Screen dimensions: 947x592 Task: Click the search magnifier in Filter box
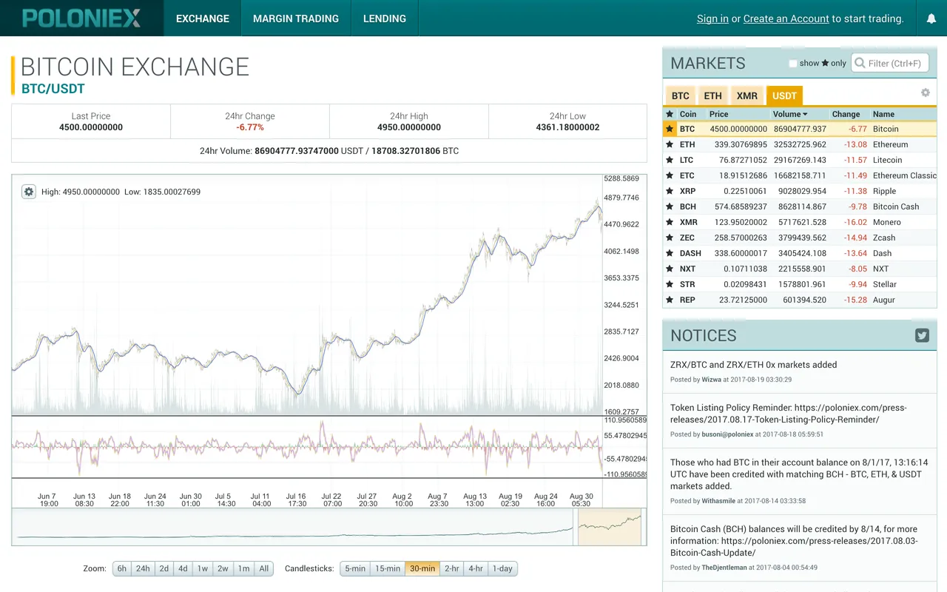(x=860, y=63)
